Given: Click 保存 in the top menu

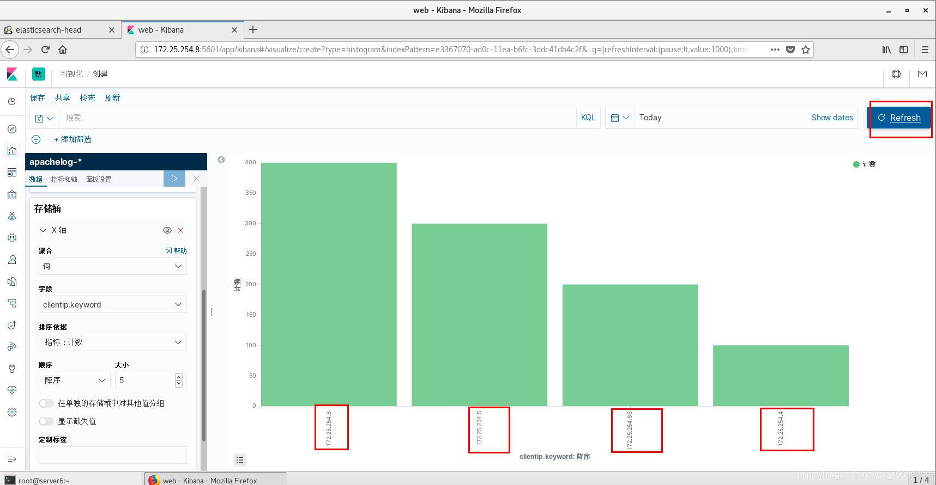Looking at the screenshot, I should (x=38, y=98).
